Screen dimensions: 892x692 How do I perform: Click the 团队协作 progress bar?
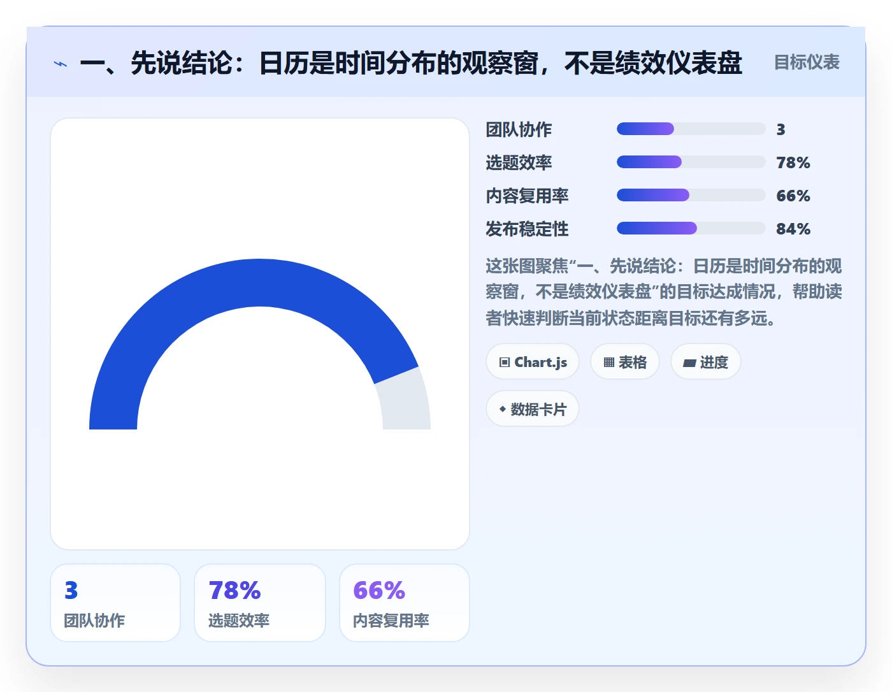click(x=691, y=129)
